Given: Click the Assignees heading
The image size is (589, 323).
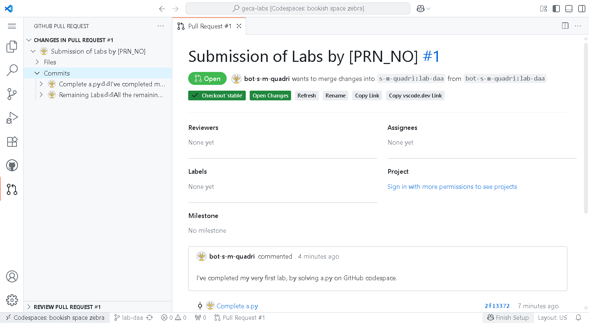Looking at the screenshot, I should [x=402, y=128].
